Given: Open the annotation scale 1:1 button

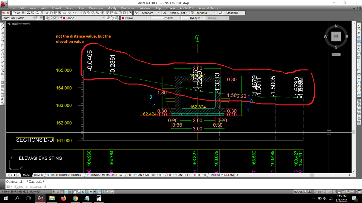Looking at the screenshot, I should (x=319, y=192).
